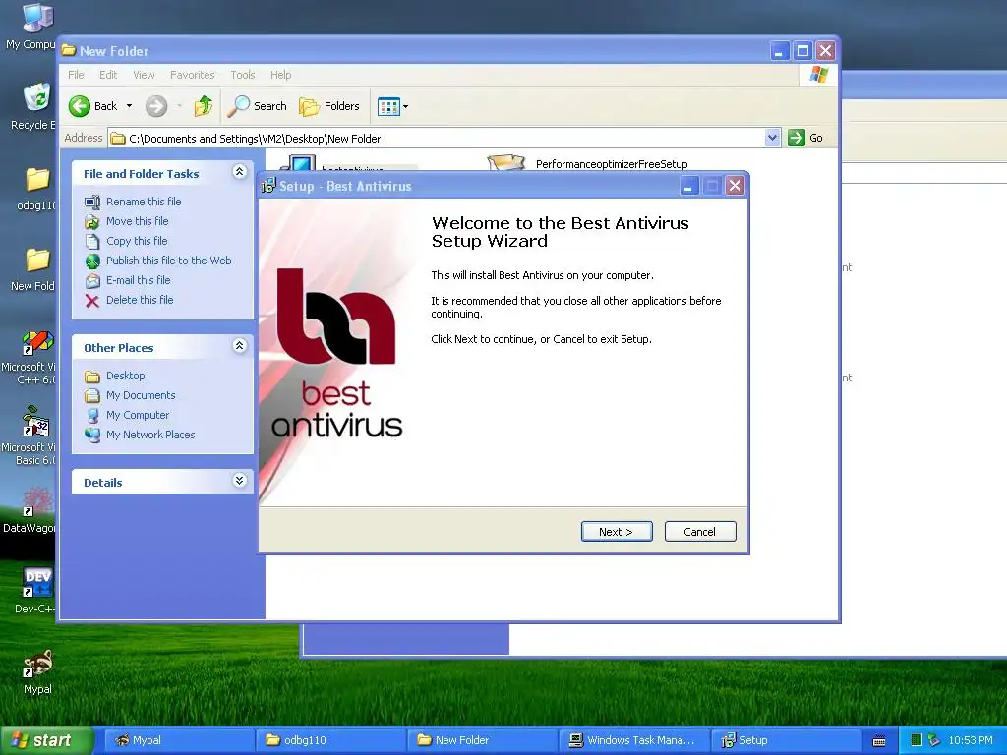
Task: Click the Setup wizard title bar icon
Action: click(269, 186)
